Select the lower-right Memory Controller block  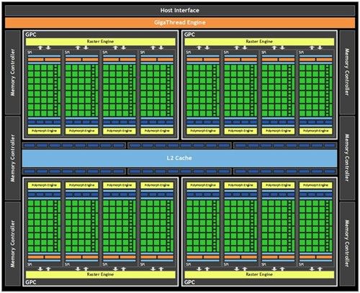[x=347, y=243]
